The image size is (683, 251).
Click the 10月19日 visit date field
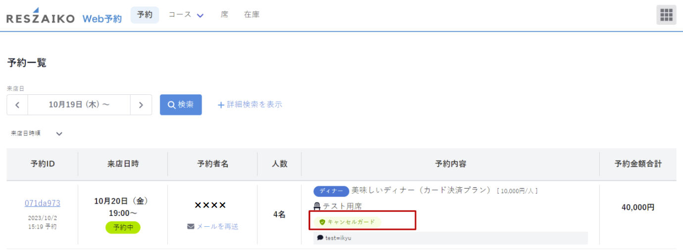click(x=79, y=105)
